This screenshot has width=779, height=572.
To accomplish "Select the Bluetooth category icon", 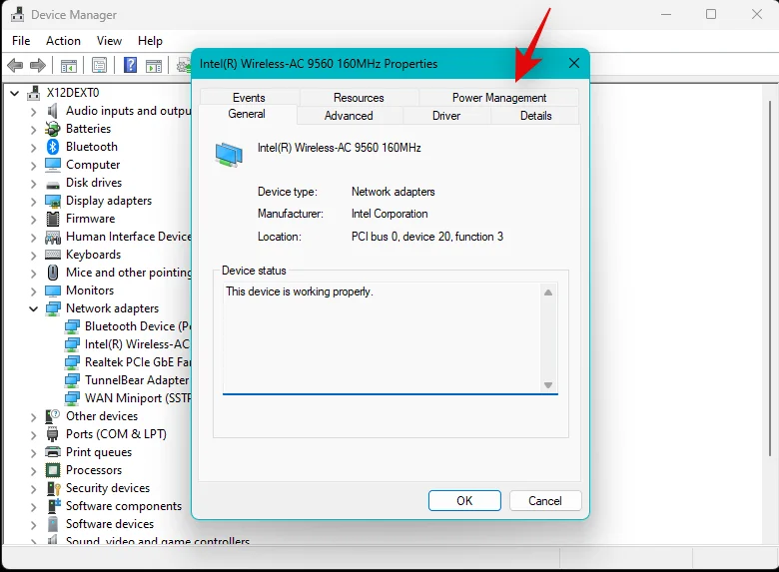I will (x=53, y=147).
